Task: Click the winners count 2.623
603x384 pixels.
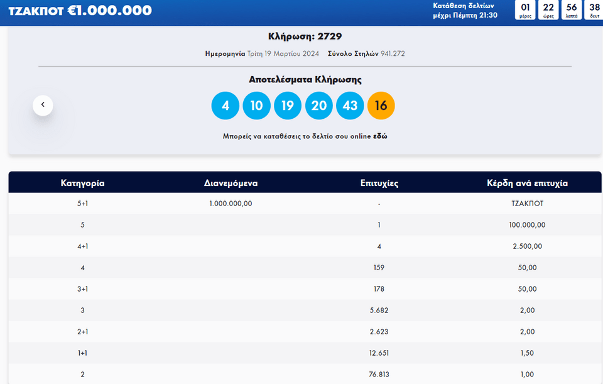Action: (x=379, y=332)
